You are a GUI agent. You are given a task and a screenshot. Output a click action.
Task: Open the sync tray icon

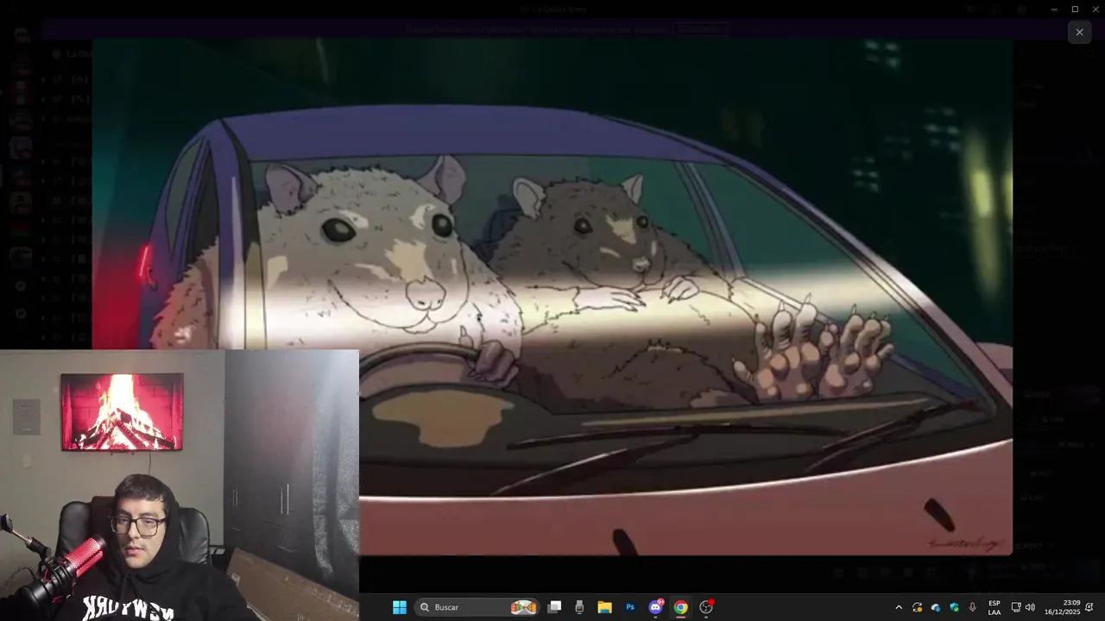[917, 607]
